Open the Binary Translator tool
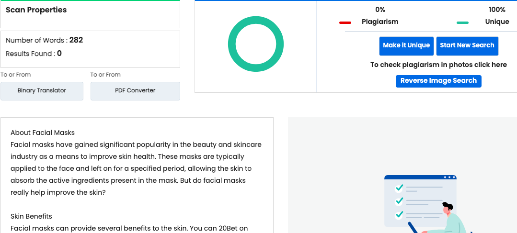Viewport: 517px width, 233px height. 42,90
